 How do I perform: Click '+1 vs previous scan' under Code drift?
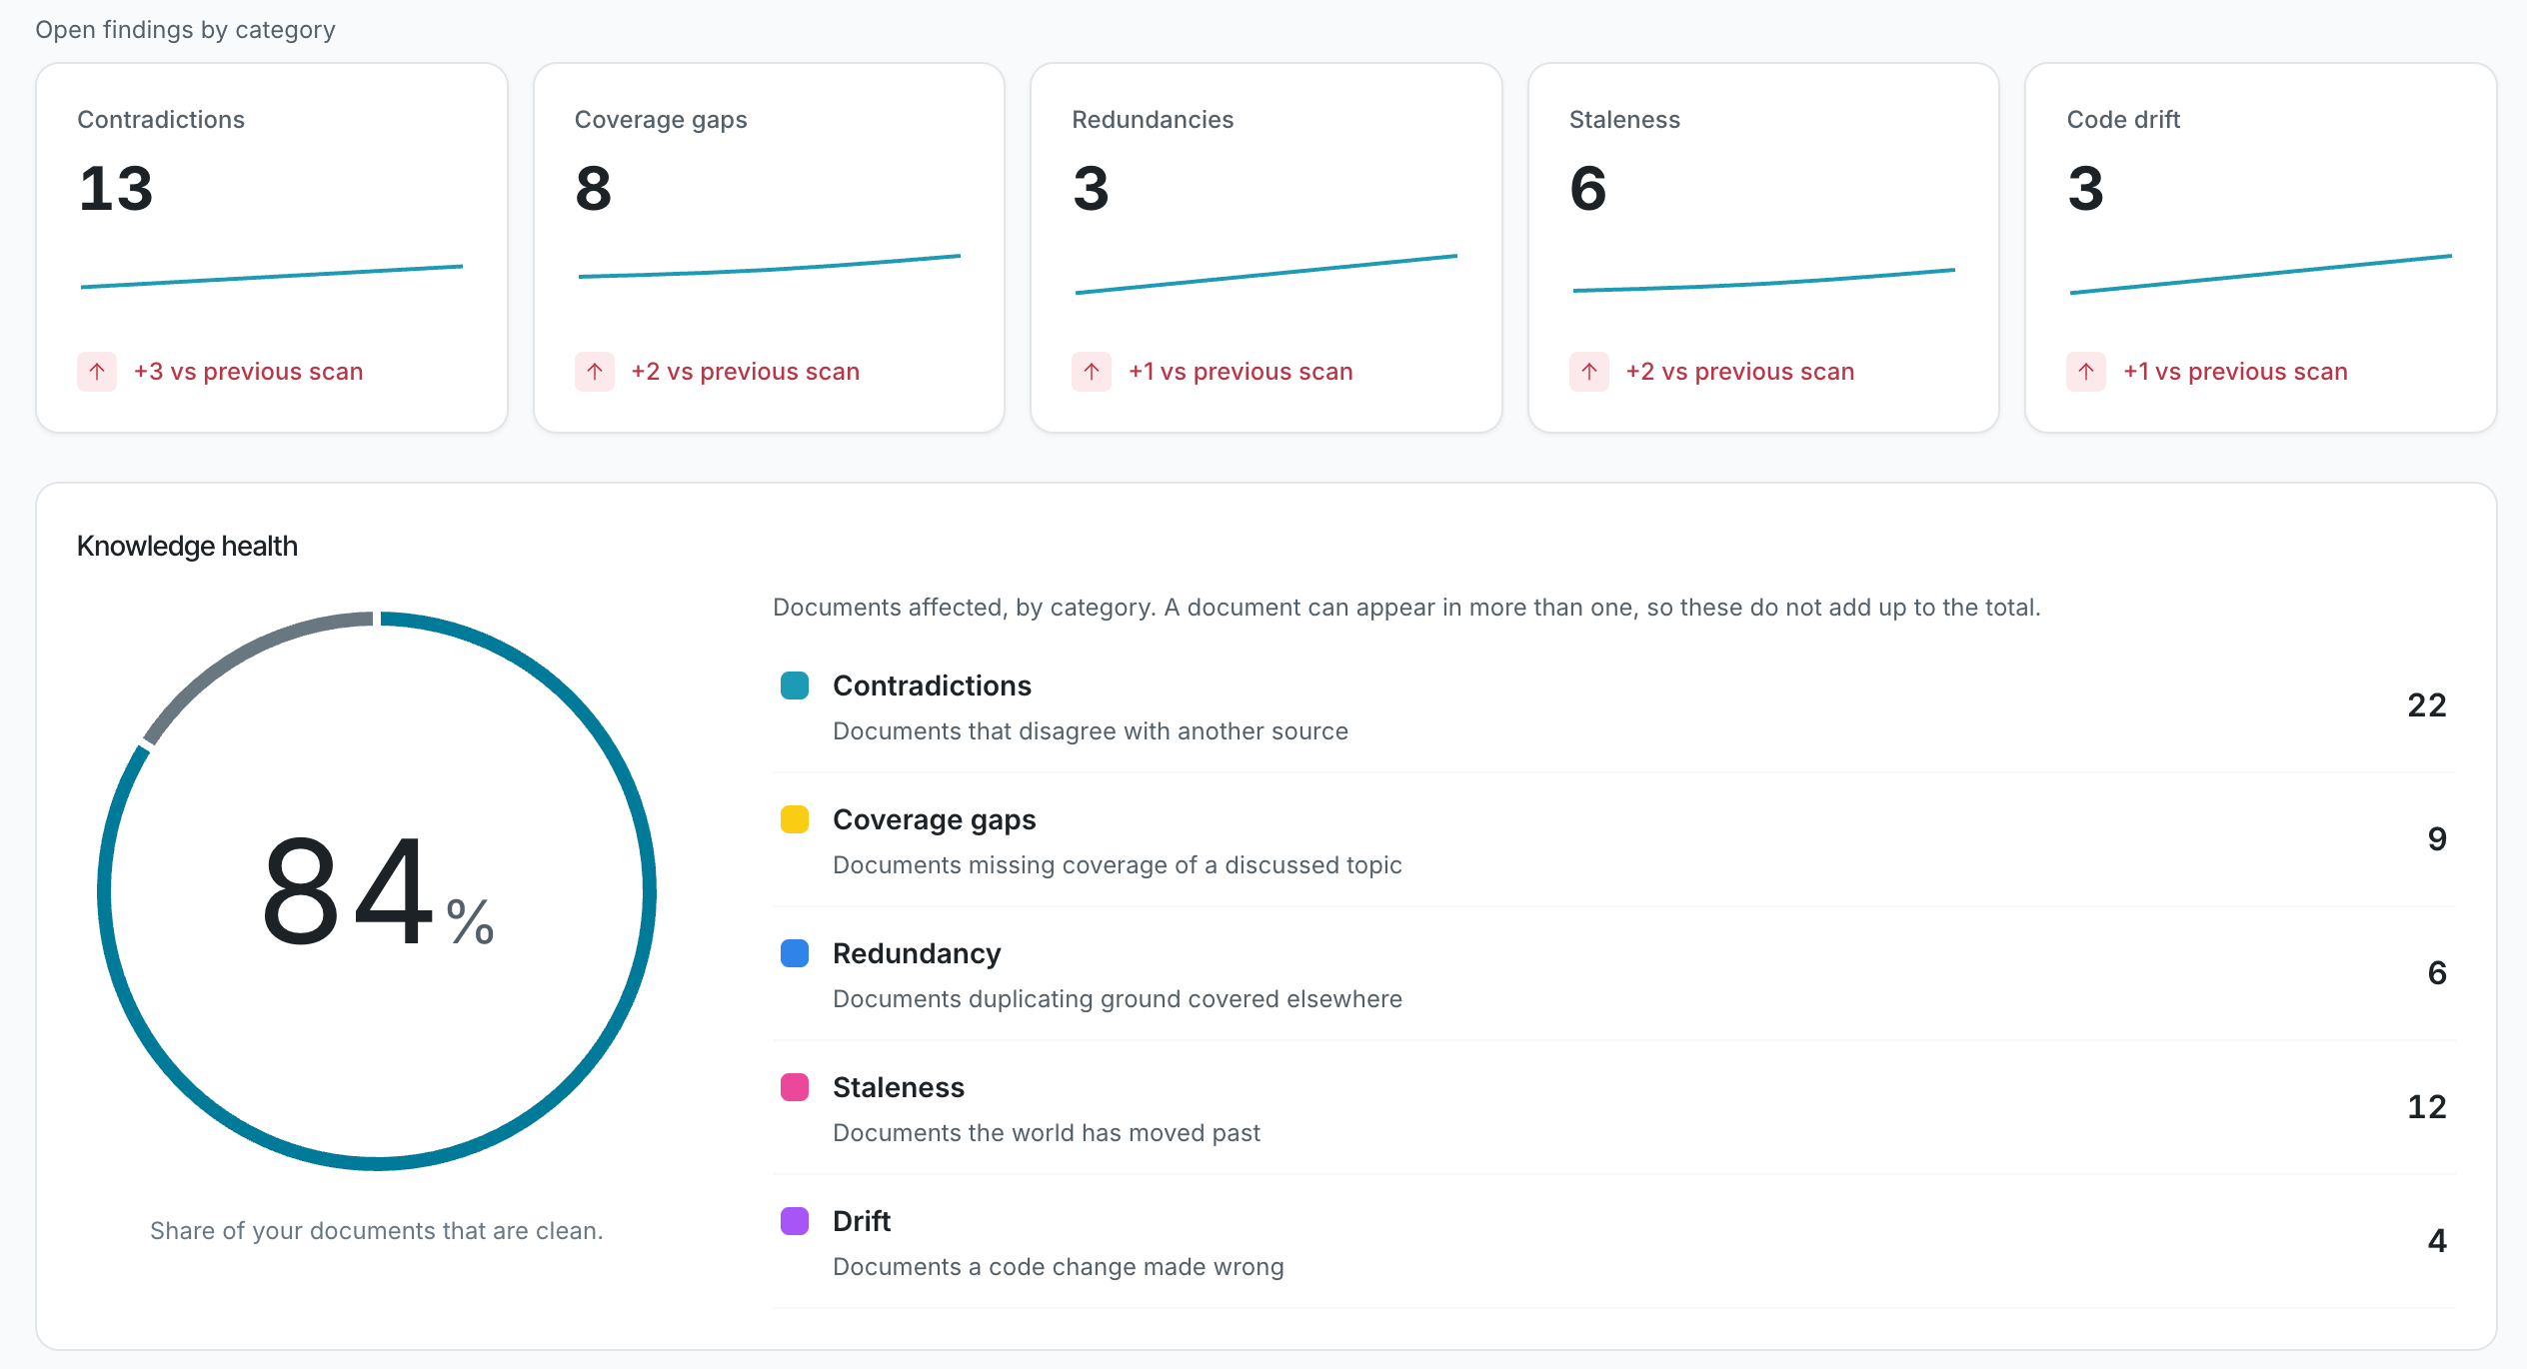coord(2235,372)
